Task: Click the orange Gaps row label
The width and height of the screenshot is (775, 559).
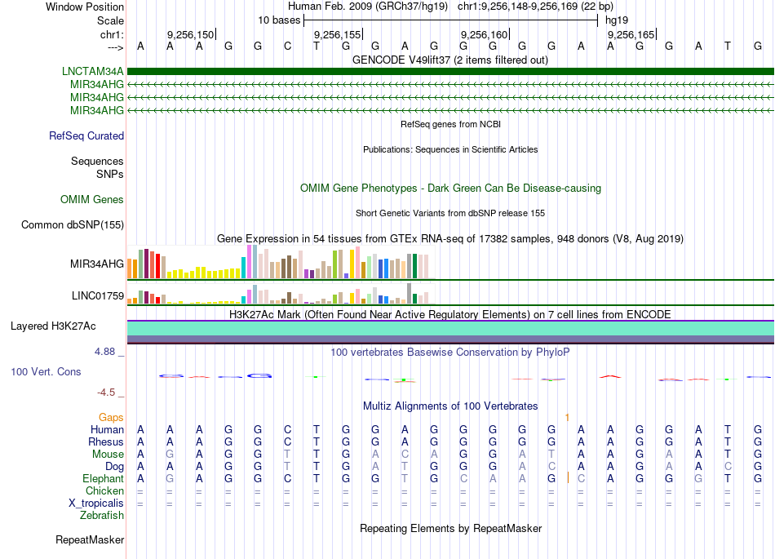Action: click(111, 418)
